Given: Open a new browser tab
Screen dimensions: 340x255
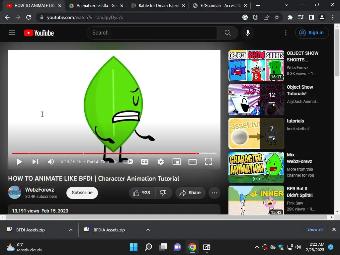Looking at the screenshot, I should click(258, 6).
